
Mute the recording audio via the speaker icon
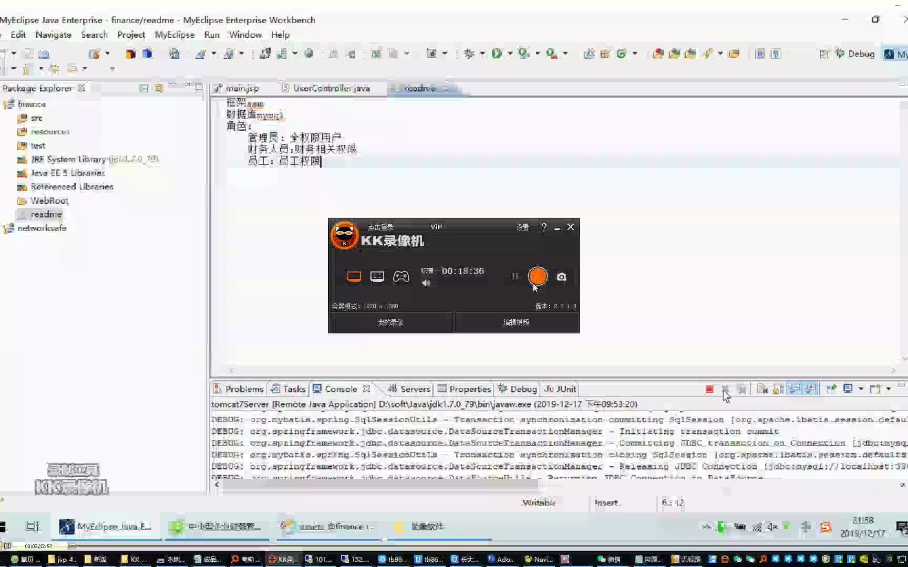(x=426, y=283)
